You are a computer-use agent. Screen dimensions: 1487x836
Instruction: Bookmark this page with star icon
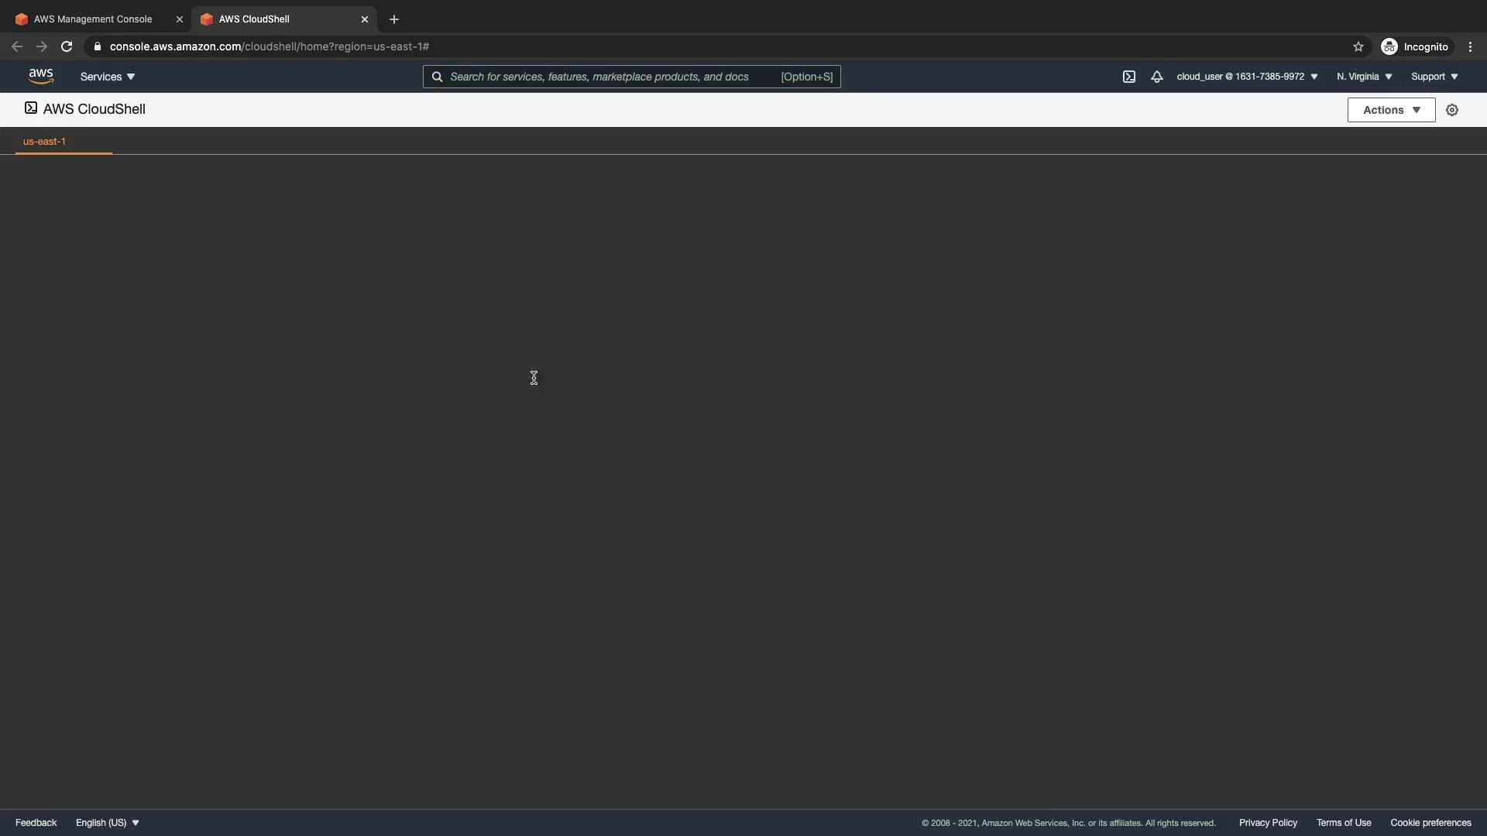(x=1358, y=46)
